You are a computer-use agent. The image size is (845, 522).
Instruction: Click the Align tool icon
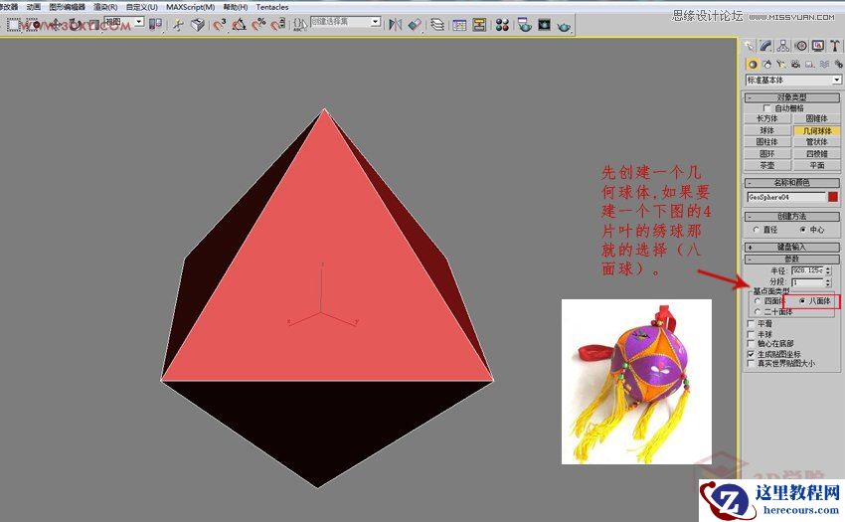pos(415,24)
